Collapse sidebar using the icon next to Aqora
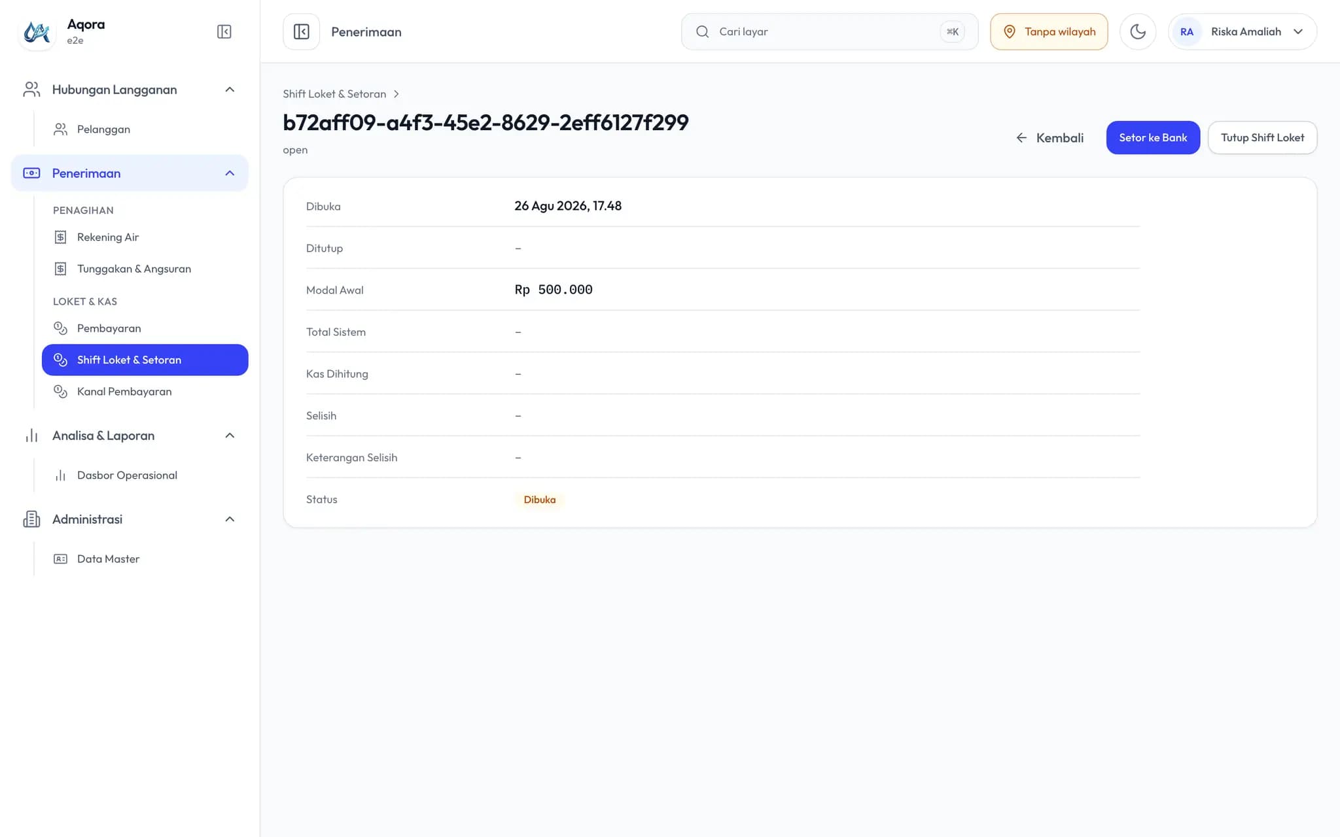 pyautogui.click(x=224, y=31)
